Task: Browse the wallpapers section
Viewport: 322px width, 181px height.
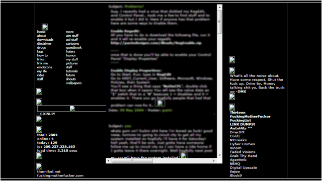Action: [74, 83]
